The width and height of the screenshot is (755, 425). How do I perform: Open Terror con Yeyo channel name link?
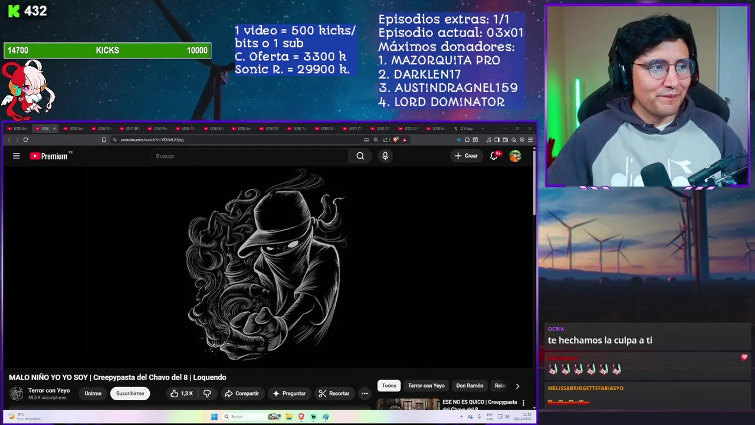tap(49, 390)
